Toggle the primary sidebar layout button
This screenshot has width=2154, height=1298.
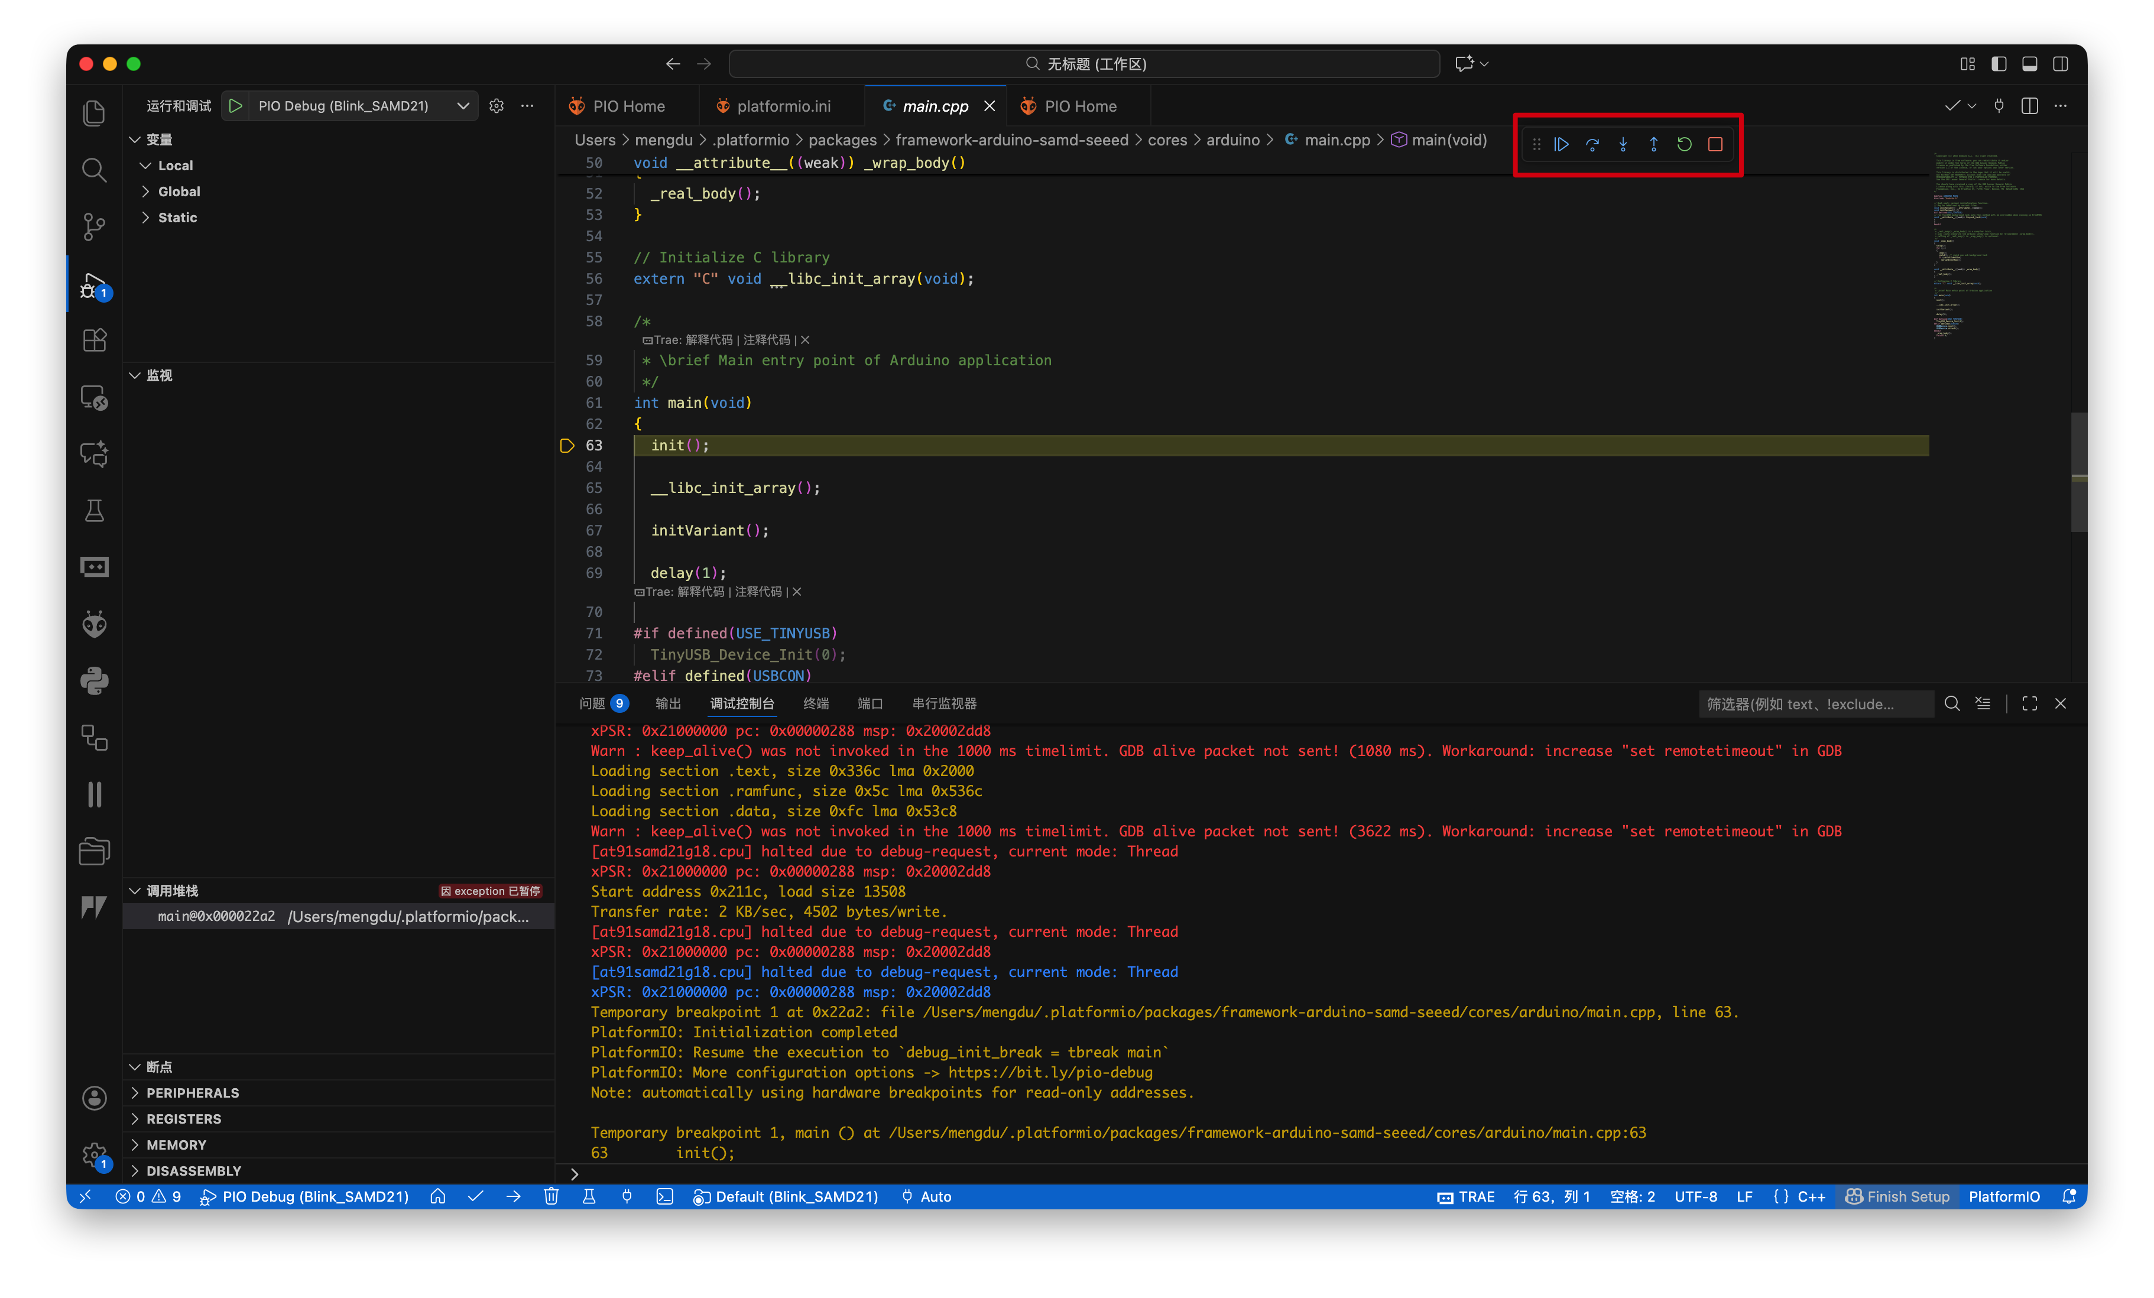(1999, 64)
